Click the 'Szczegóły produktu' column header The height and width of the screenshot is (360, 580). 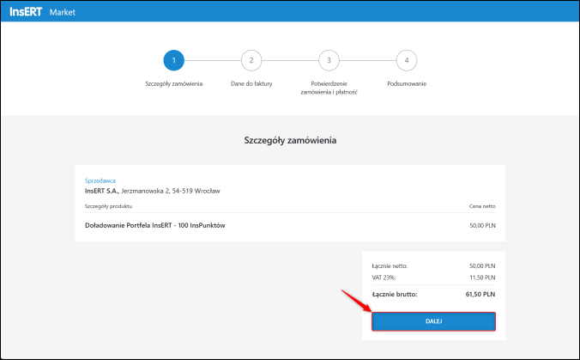(x=108, y=206)
